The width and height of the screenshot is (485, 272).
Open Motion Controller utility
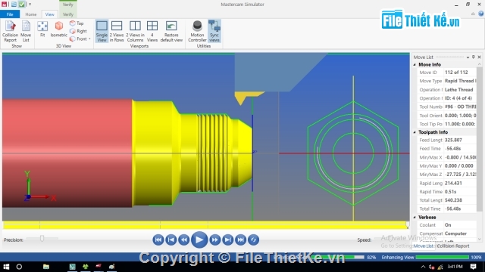[197, 31]
